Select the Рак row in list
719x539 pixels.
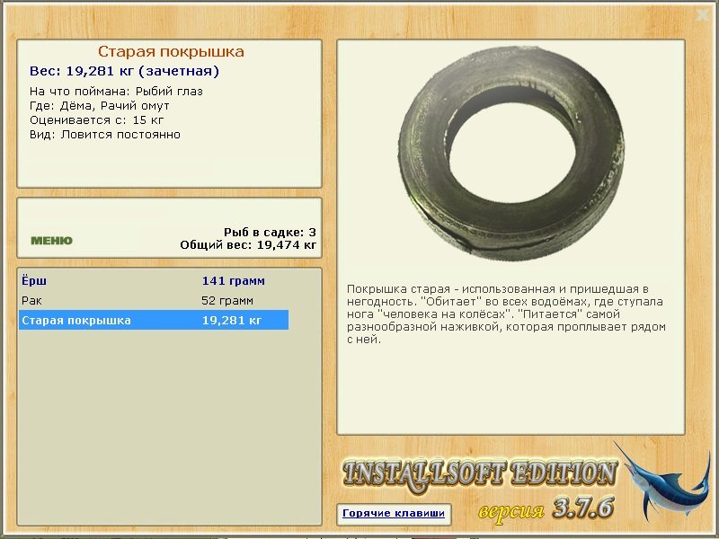pos(154,301)
